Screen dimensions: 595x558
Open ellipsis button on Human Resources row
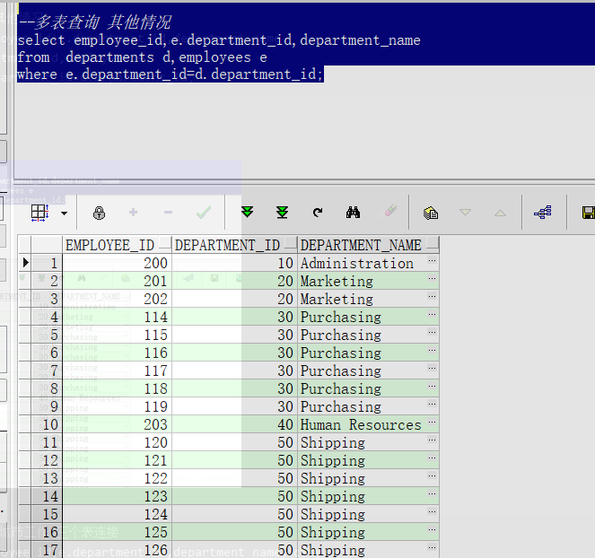[433, 422]
